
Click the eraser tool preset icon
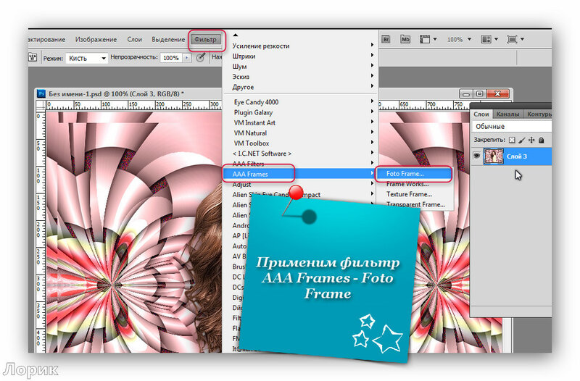click(33, 58)
